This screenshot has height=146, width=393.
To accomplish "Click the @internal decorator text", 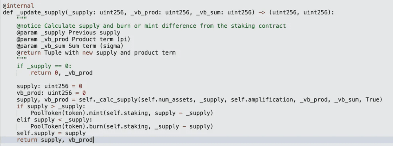I will (18, 6).
